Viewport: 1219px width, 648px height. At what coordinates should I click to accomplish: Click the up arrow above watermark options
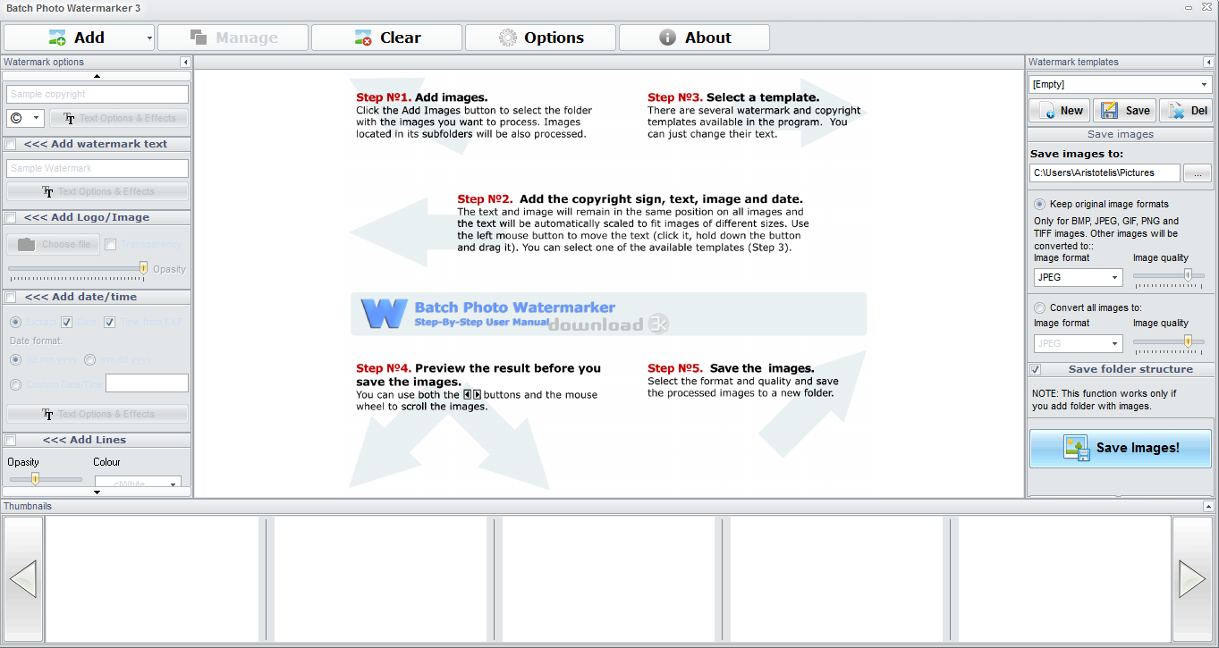97,76
